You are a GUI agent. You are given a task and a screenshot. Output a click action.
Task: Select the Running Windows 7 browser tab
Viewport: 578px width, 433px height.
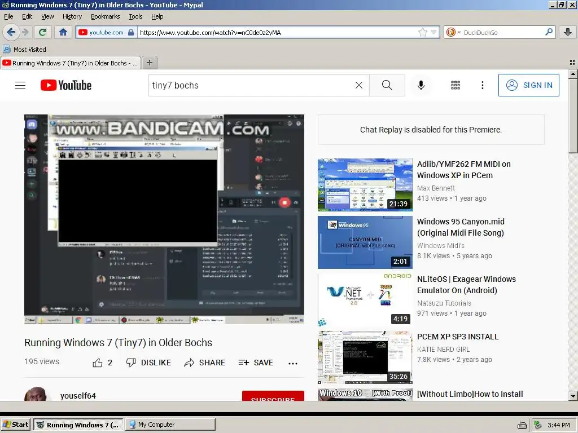[71, 63]
